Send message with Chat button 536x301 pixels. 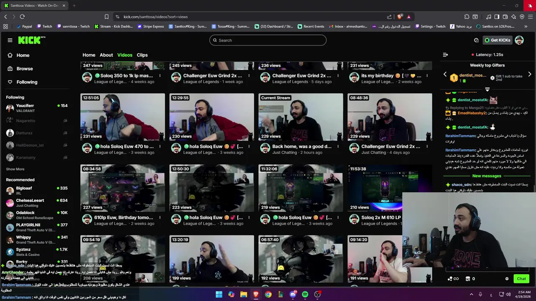point(521,278)
